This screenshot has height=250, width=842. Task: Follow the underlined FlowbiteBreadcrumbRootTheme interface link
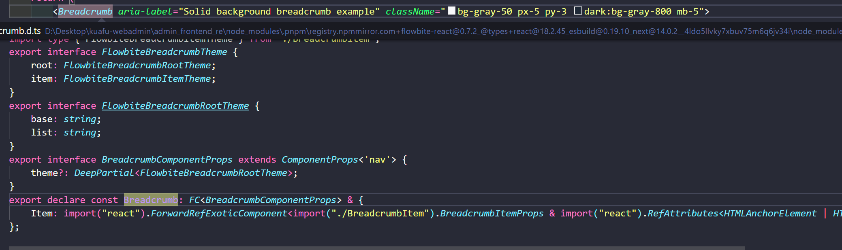click(175, 106)
